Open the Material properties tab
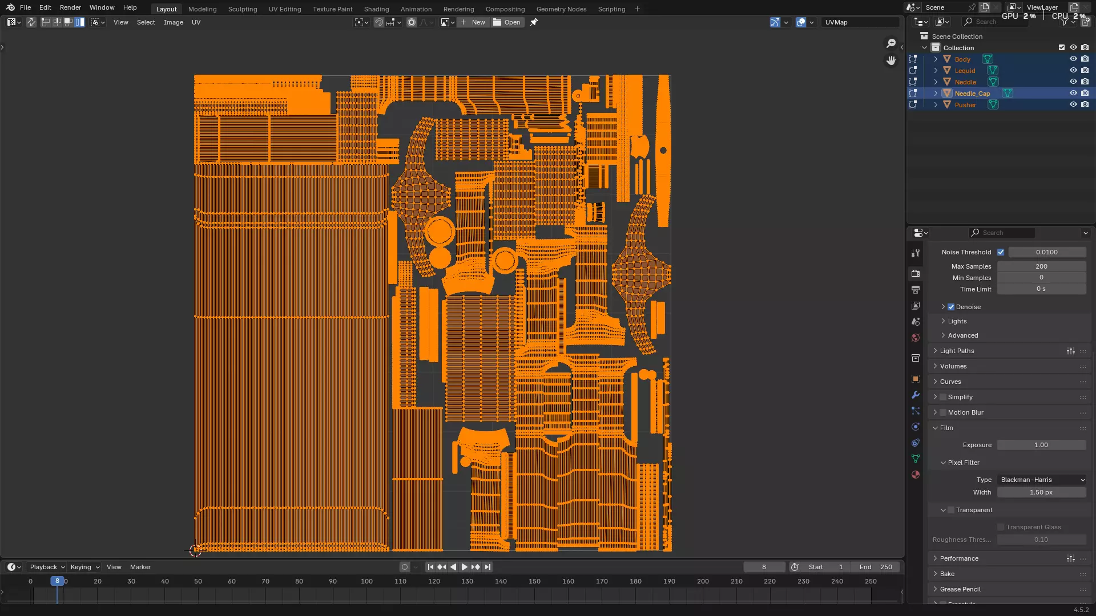The image size is (1096, 616). coord(916,475)
